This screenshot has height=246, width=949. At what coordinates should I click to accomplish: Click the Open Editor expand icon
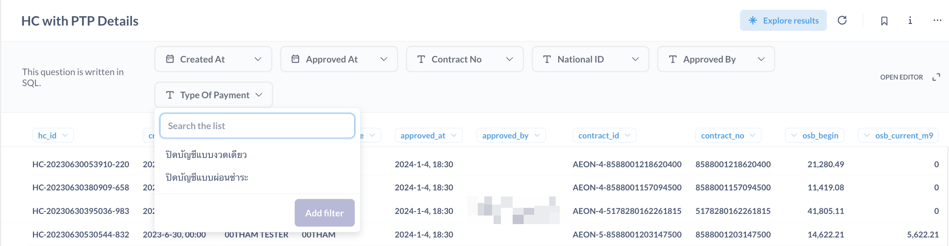click(x=936, y=77)
